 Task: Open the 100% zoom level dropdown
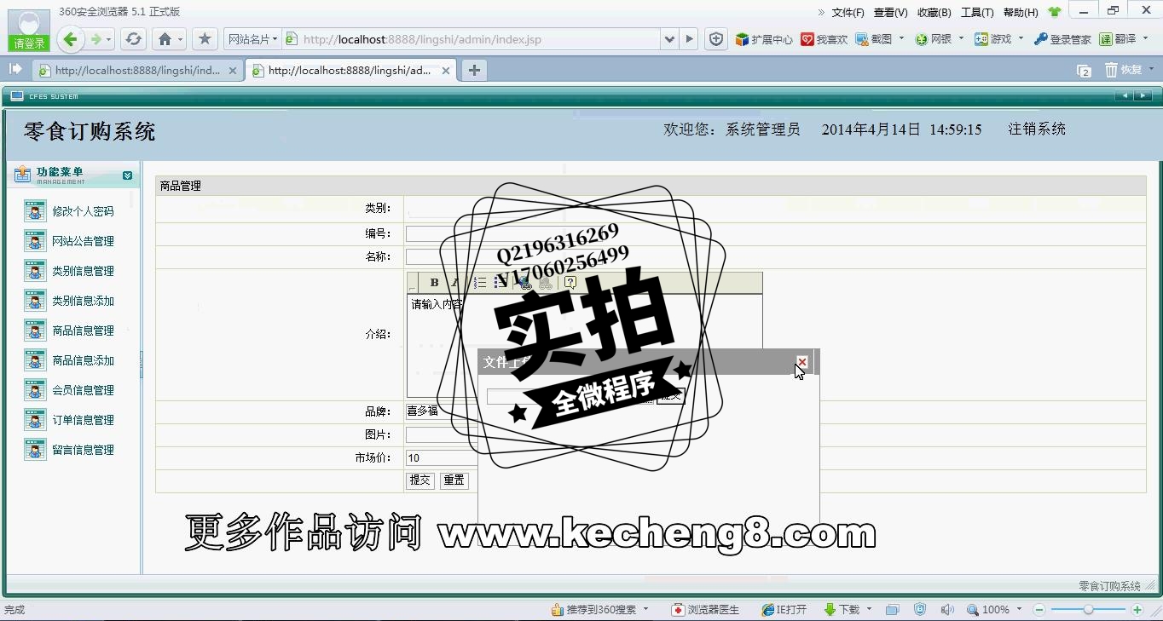1021,610
